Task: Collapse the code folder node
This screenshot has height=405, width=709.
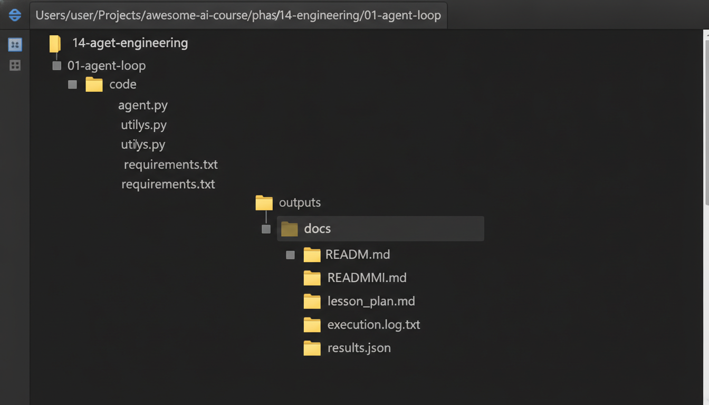Action: [73, 84]
